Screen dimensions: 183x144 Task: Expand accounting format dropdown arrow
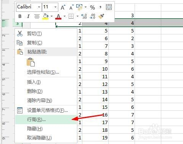point(86,7)
